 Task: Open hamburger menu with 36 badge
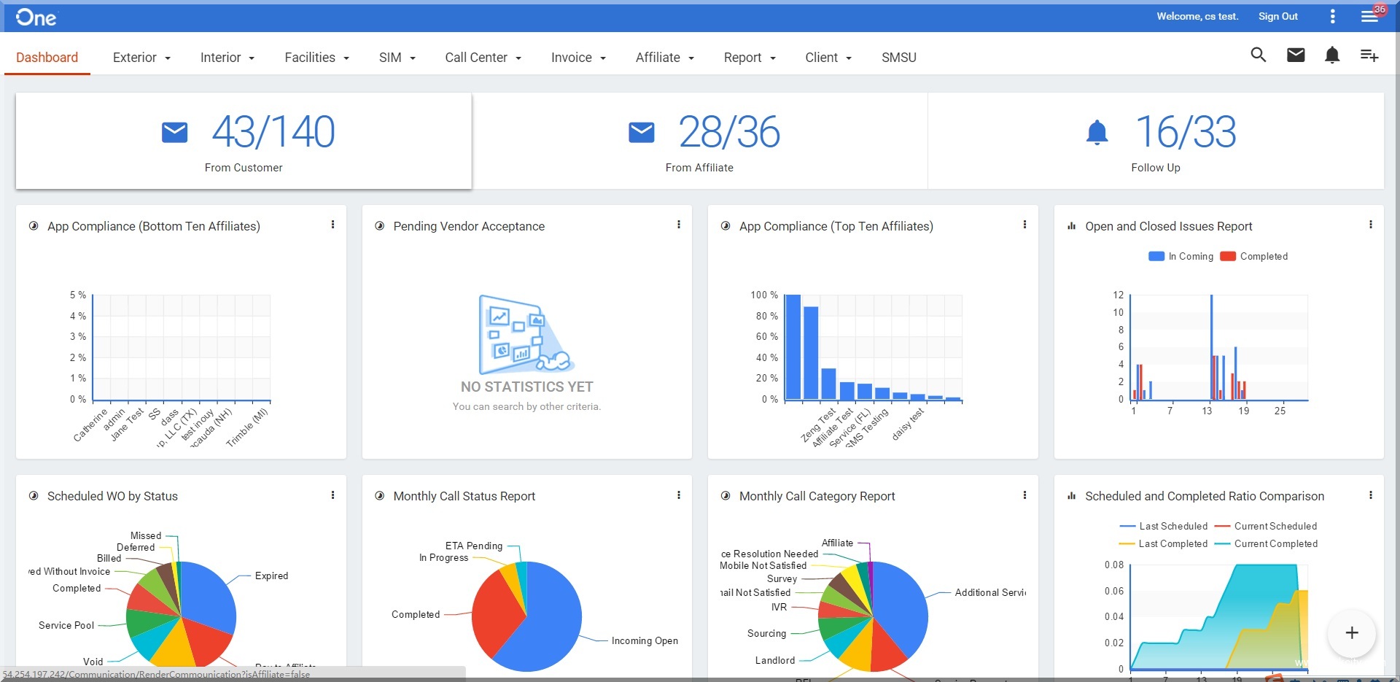(x=1369, y=16)
